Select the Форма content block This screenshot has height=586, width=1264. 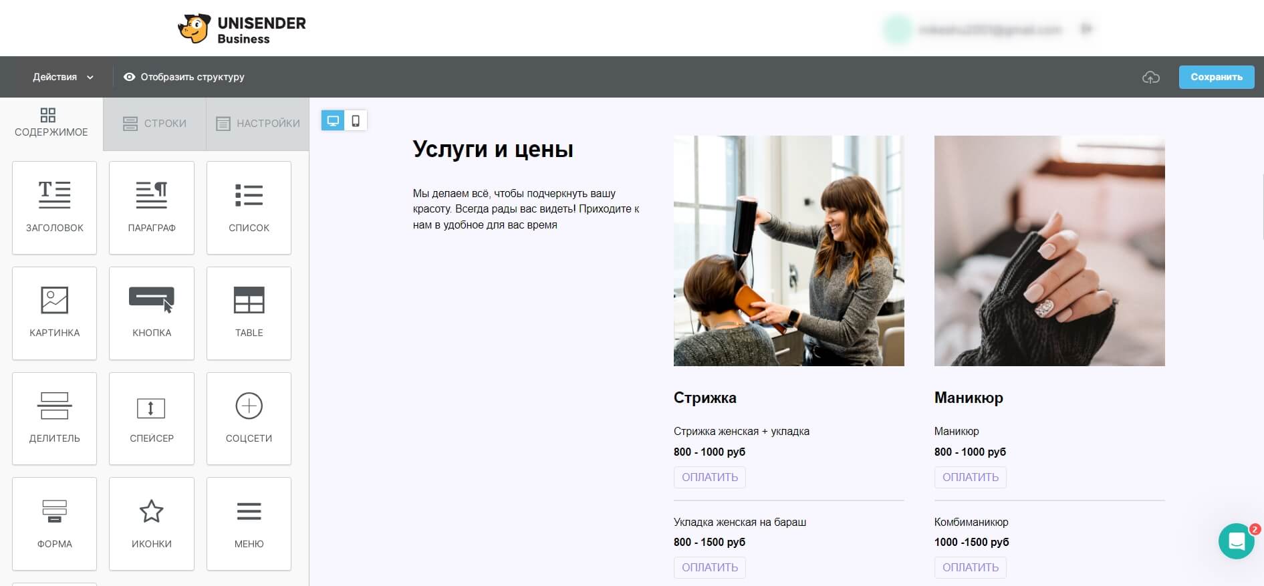[x=54, y=524]
